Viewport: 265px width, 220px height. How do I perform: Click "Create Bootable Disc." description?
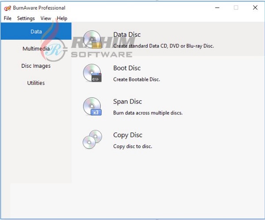(136, 79)
